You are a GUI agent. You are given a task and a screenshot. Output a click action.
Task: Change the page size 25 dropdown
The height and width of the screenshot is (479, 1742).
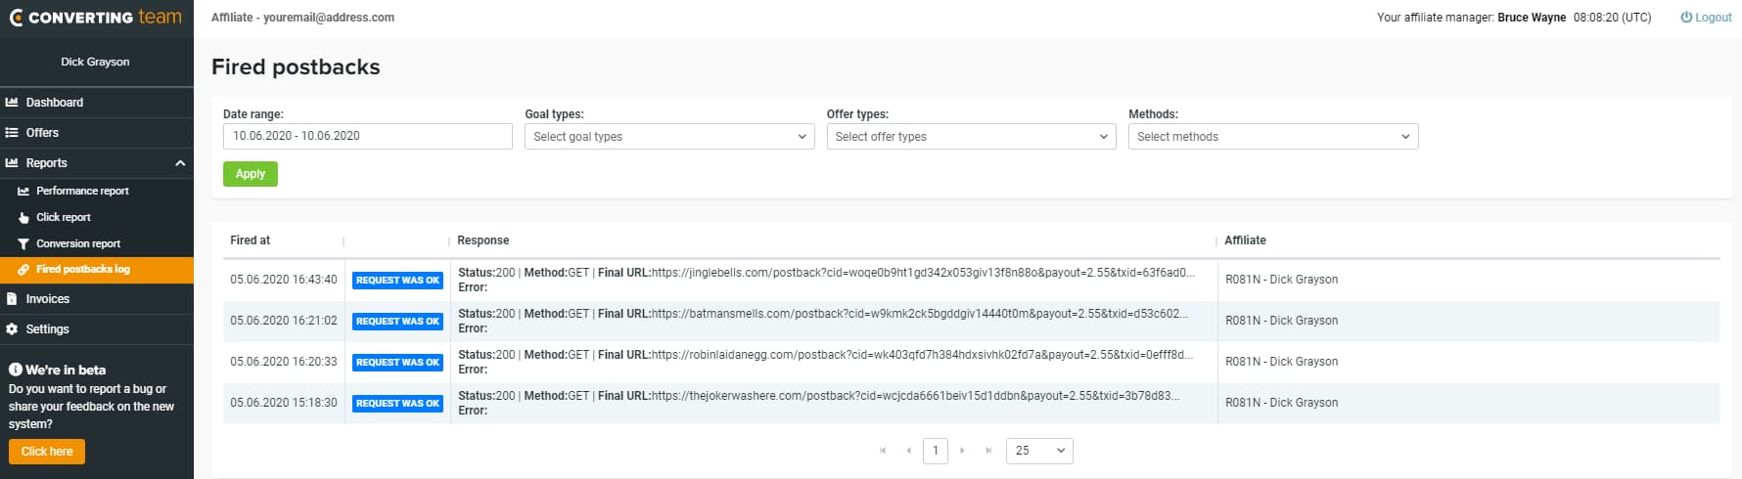click(1039, 451)
